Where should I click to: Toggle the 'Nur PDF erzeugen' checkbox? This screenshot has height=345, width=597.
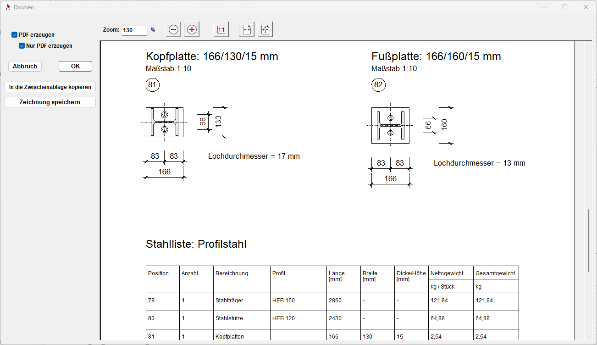pyautogui.click(x=22, y=46)
